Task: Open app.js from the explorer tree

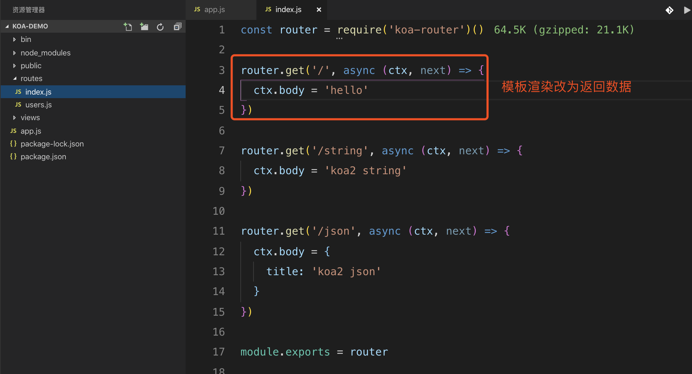Action: coord(31,131)
